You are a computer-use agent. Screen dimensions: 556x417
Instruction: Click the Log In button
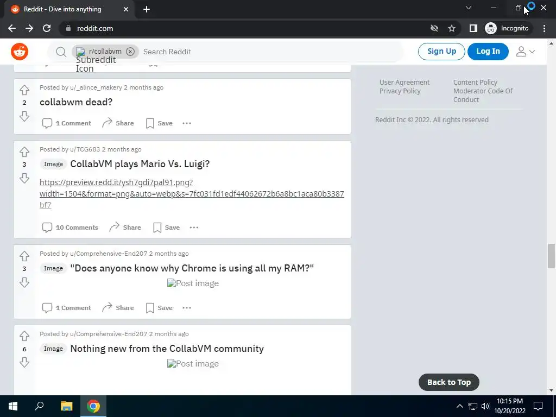[x=488, y=52]
